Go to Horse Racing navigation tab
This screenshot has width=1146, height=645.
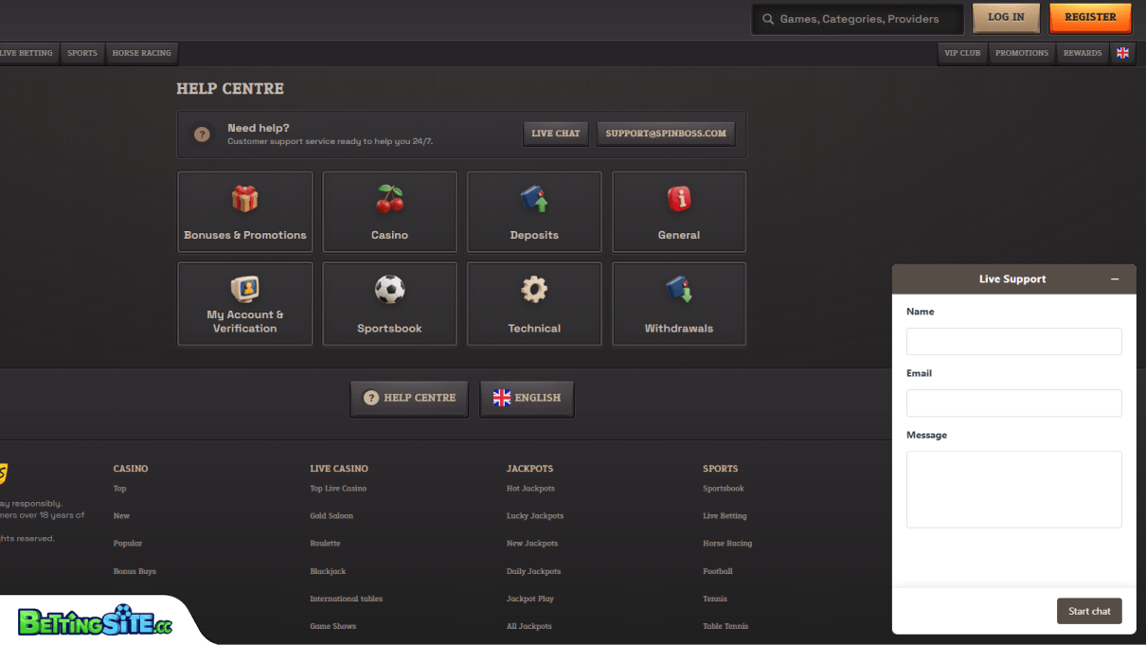pyautogui.click(x=141, y=53)
